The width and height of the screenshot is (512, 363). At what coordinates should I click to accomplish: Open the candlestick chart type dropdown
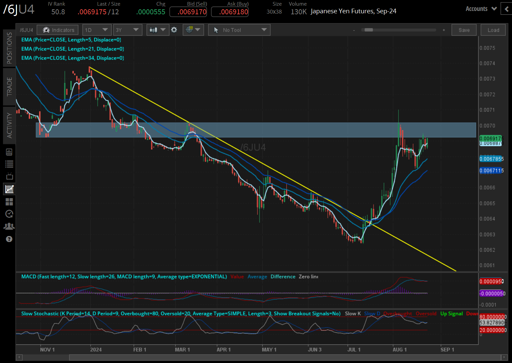click(x=157, y=30)
